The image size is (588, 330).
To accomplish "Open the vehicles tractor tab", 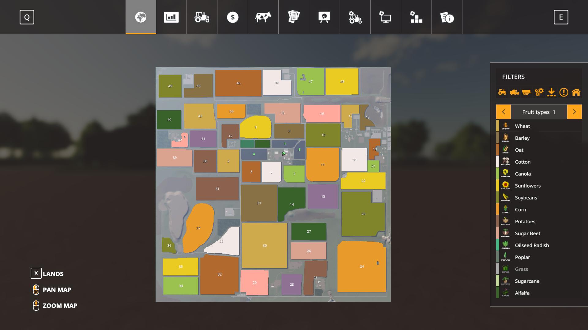I will [x=202, y=17].
